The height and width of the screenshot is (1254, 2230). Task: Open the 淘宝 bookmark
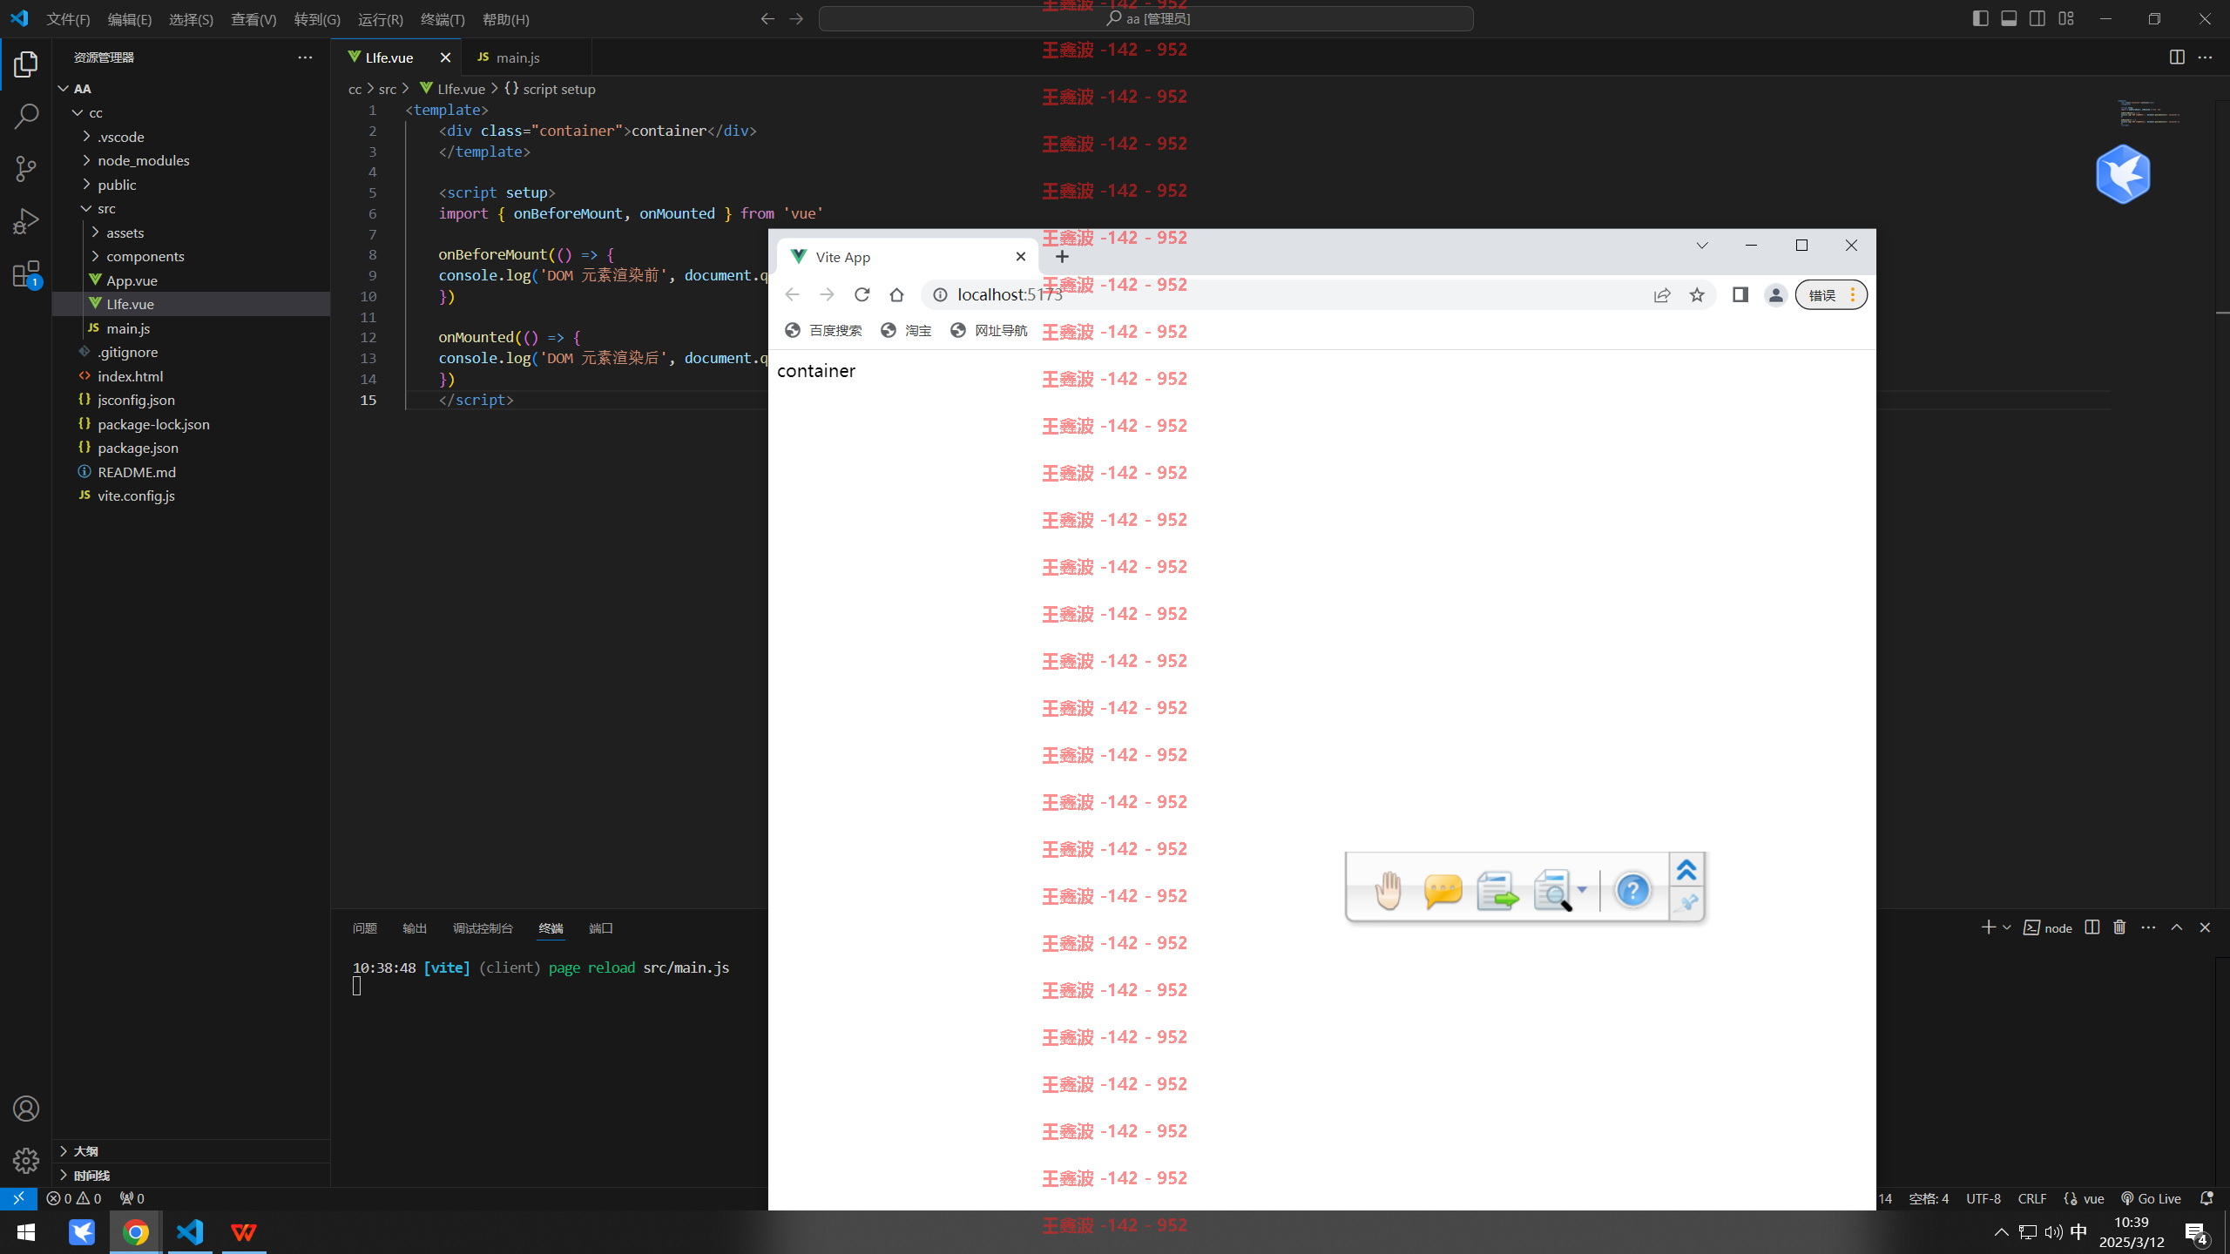906,331
